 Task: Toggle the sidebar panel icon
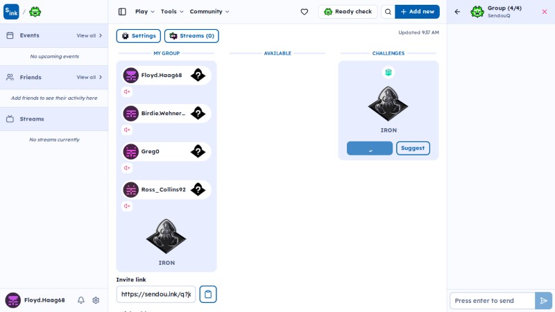[122, 12]
